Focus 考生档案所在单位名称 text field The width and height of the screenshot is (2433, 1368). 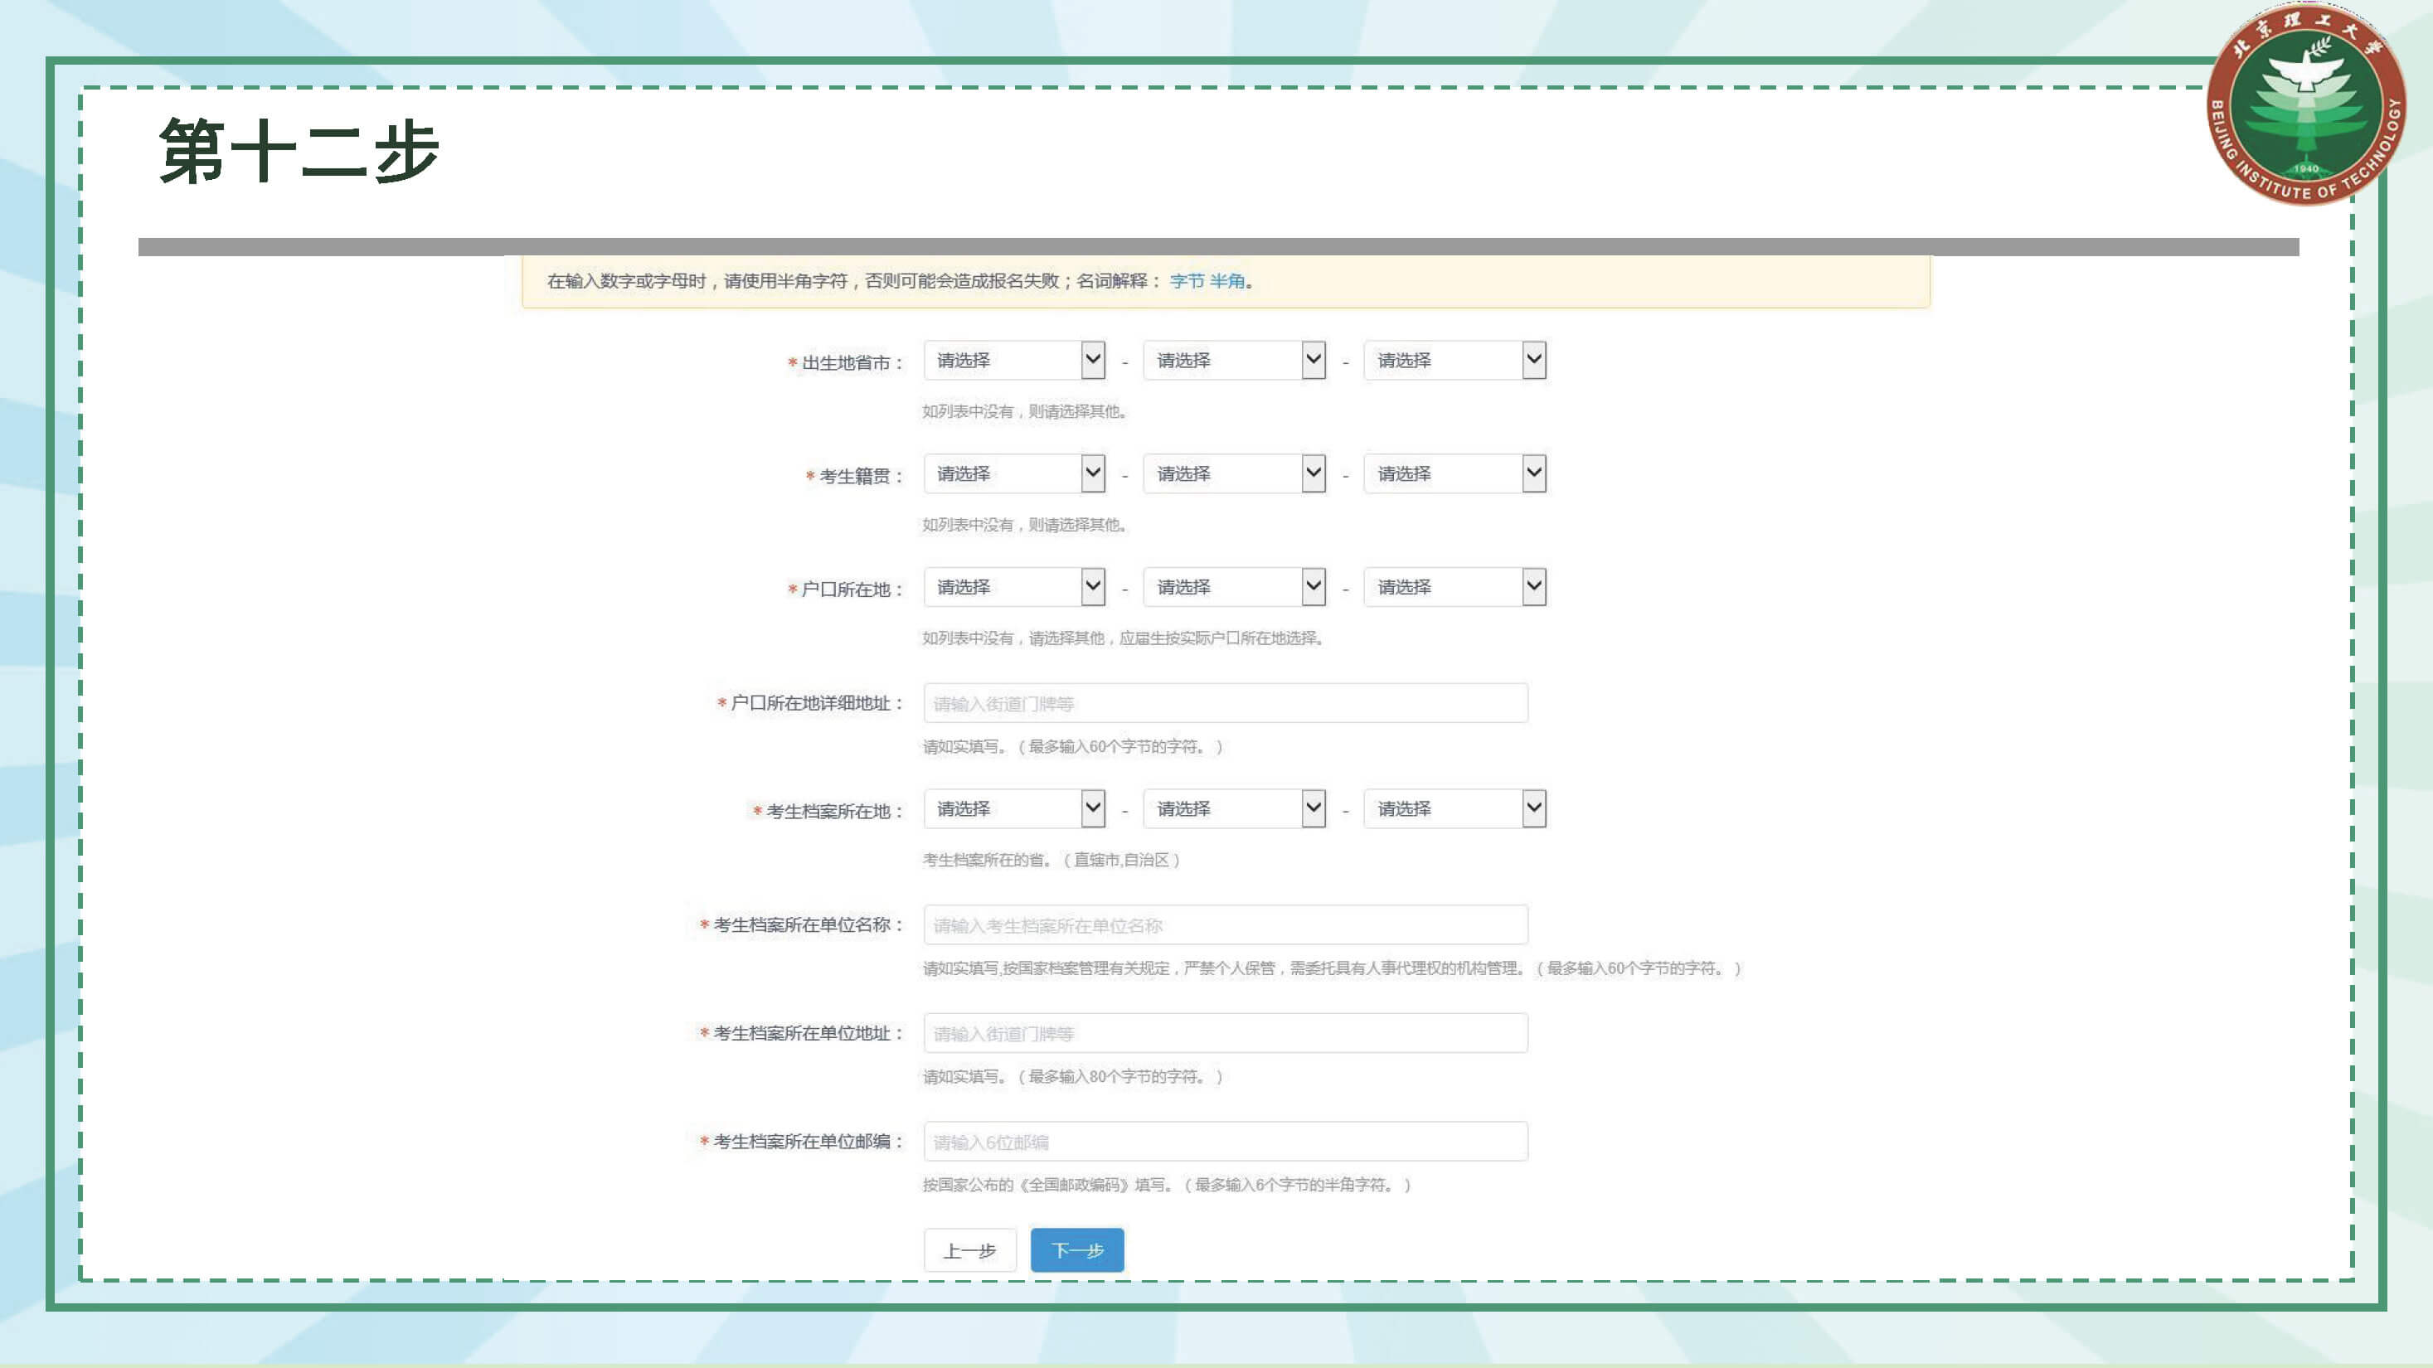coord(1225,925)
